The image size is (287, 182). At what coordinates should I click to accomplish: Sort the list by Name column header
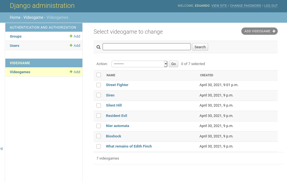click(111, 75)
